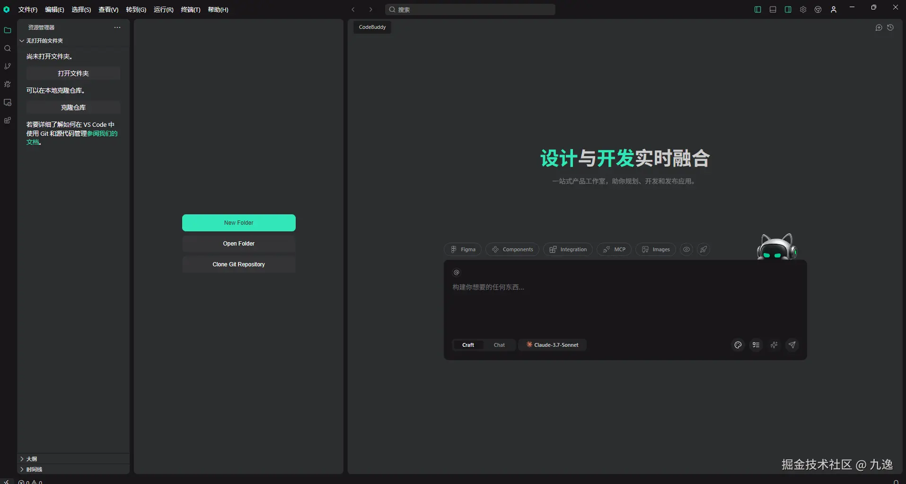Click the CodeBuddy cat robot mascot
906x484 pixels.
coord(776,246)
